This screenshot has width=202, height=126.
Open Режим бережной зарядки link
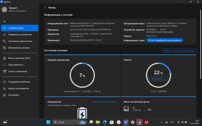point(105,102)
